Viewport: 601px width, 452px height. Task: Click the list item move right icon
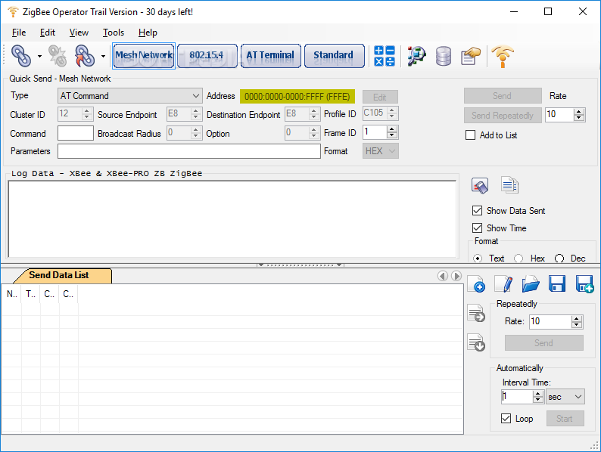(476, 314)
